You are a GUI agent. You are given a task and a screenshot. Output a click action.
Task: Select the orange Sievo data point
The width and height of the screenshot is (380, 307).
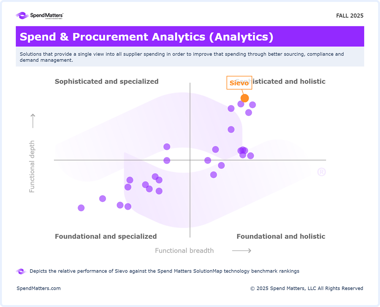pos(245,98)
